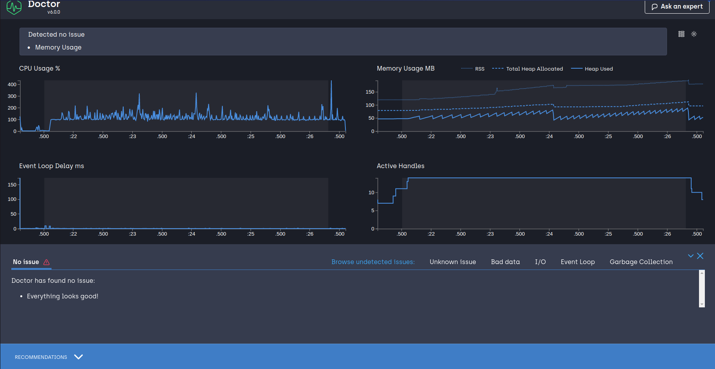The image size is (715, 369).
Task: Open Event Loop issue tab
Action: (x=578, y=262)
